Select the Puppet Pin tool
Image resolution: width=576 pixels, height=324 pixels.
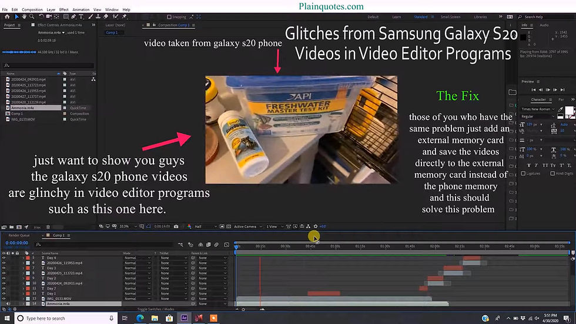click(124, 16)
